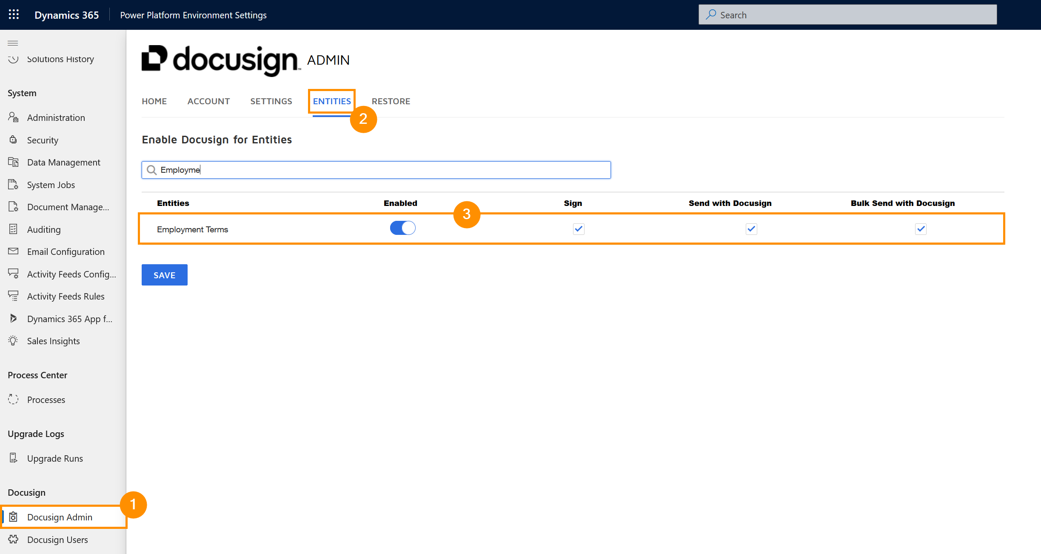1041x554 pixels.
Task: Click the entities search field containing Employme
Action: pos(376,170)
